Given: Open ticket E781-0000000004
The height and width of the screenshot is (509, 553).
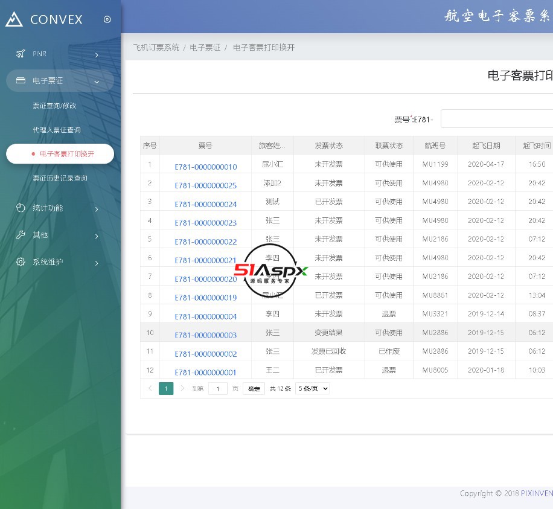Looking at the screenshot, I should pyautogui.click(x=206, y=316).
